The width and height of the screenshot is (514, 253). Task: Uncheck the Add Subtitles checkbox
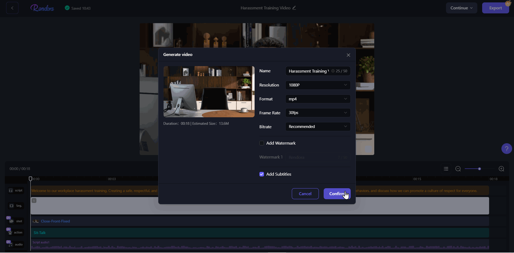coord(262,174)
